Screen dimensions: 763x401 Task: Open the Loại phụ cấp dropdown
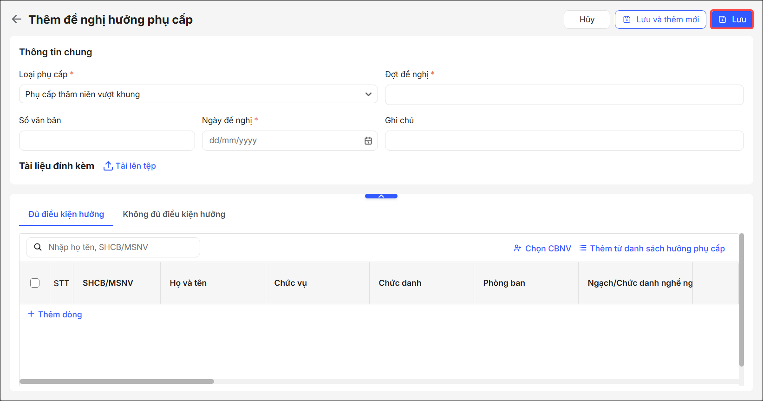(198, 94)
